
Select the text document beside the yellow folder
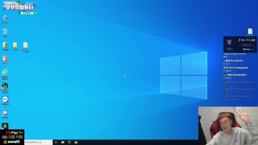[25, 47]
